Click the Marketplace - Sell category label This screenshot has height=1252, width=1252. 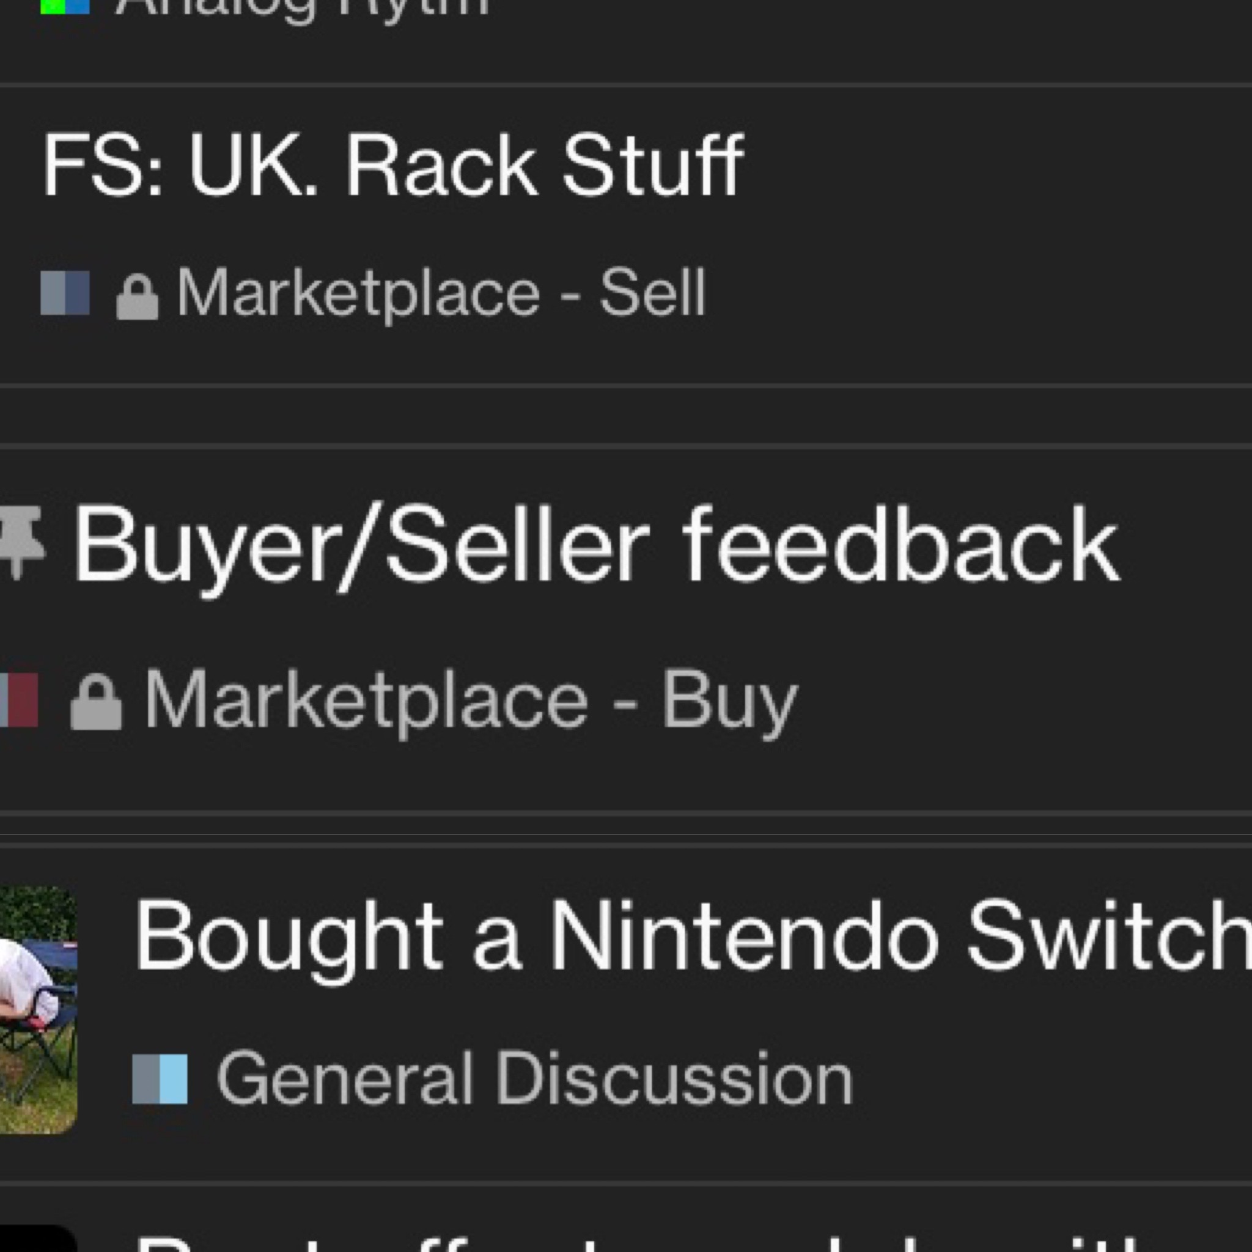coord(441,293)
